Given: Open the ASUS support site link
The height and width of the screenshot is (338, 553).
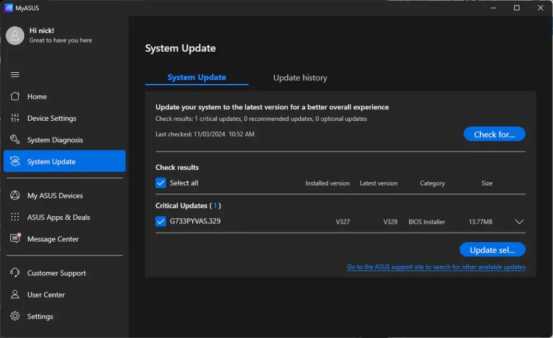Looking at the screenshot, I should [436, 267].
